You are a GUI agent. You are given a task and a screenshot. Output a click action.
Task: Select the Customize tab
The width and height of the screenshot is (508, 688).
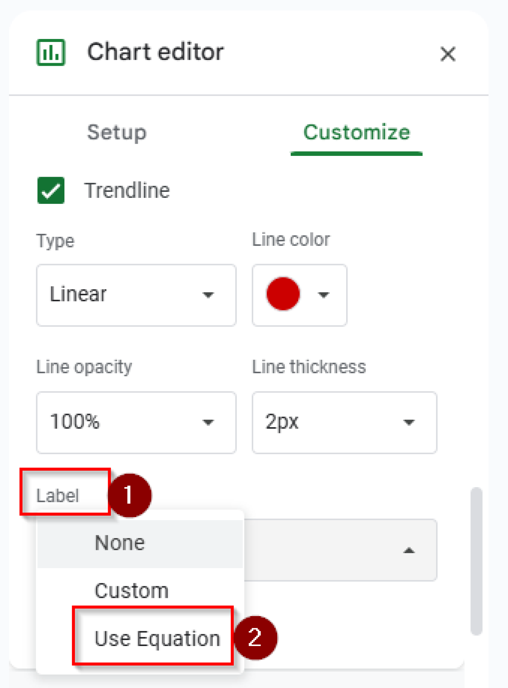click(x=356, y=132)
